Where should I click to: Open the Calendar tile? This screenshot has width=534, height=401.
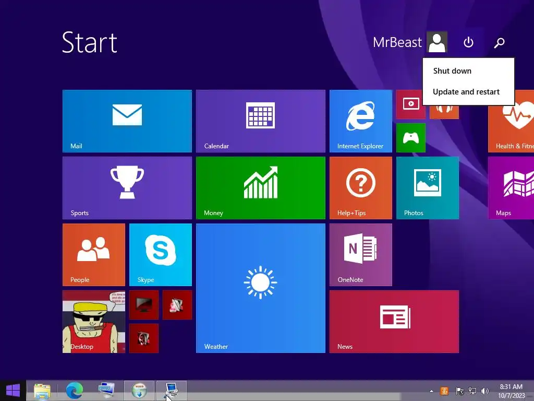click(261, 121)
